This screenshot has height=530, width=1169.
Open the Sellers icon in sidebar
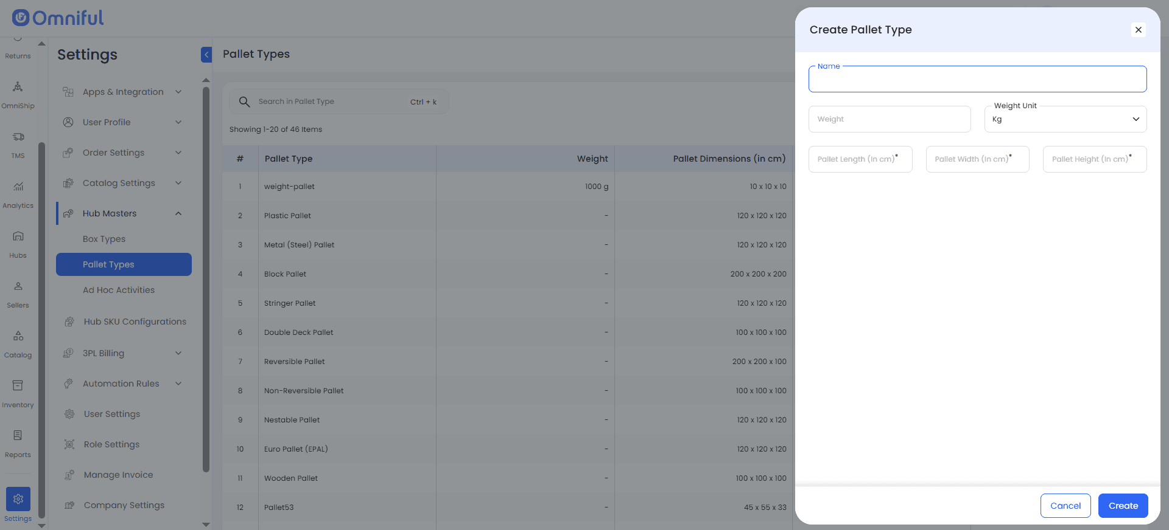point(18,286)
